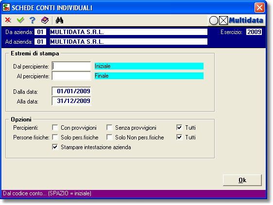Focus the Al percipiente input field
273x205 pixels.
71,76
